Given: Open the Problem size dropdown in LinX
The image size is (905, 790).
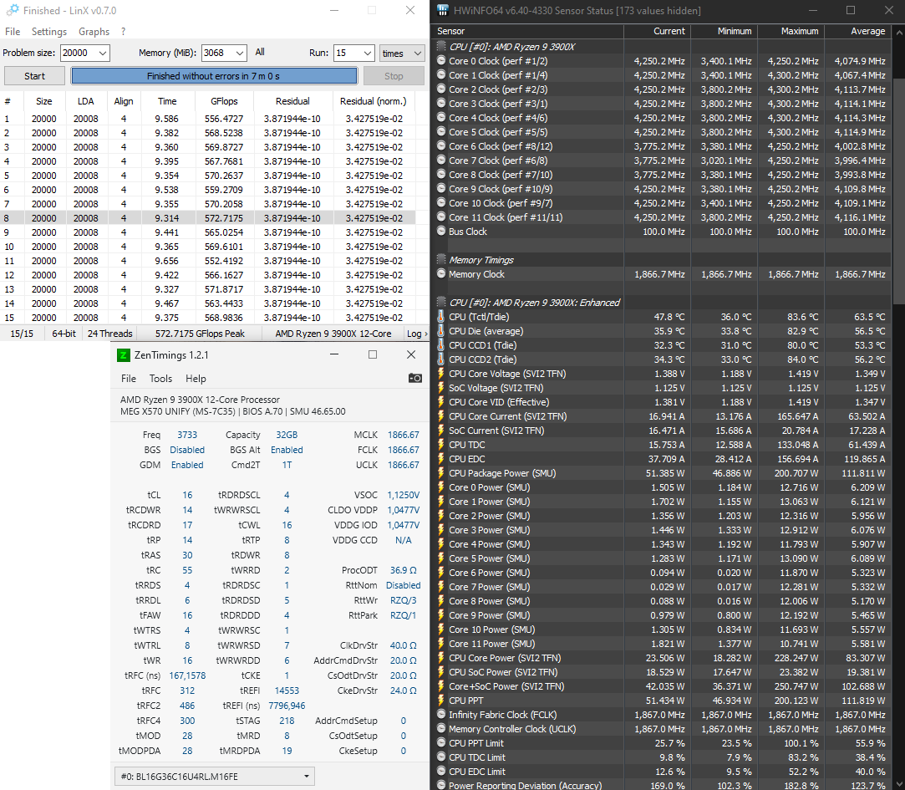Looking at the screenshot, I should click(x=103, y=54).
